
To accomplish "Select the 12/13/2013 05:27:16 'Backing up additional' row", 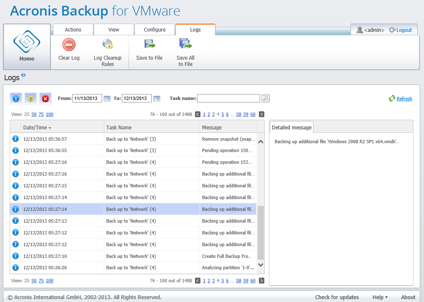I will [x=133, y=174].
